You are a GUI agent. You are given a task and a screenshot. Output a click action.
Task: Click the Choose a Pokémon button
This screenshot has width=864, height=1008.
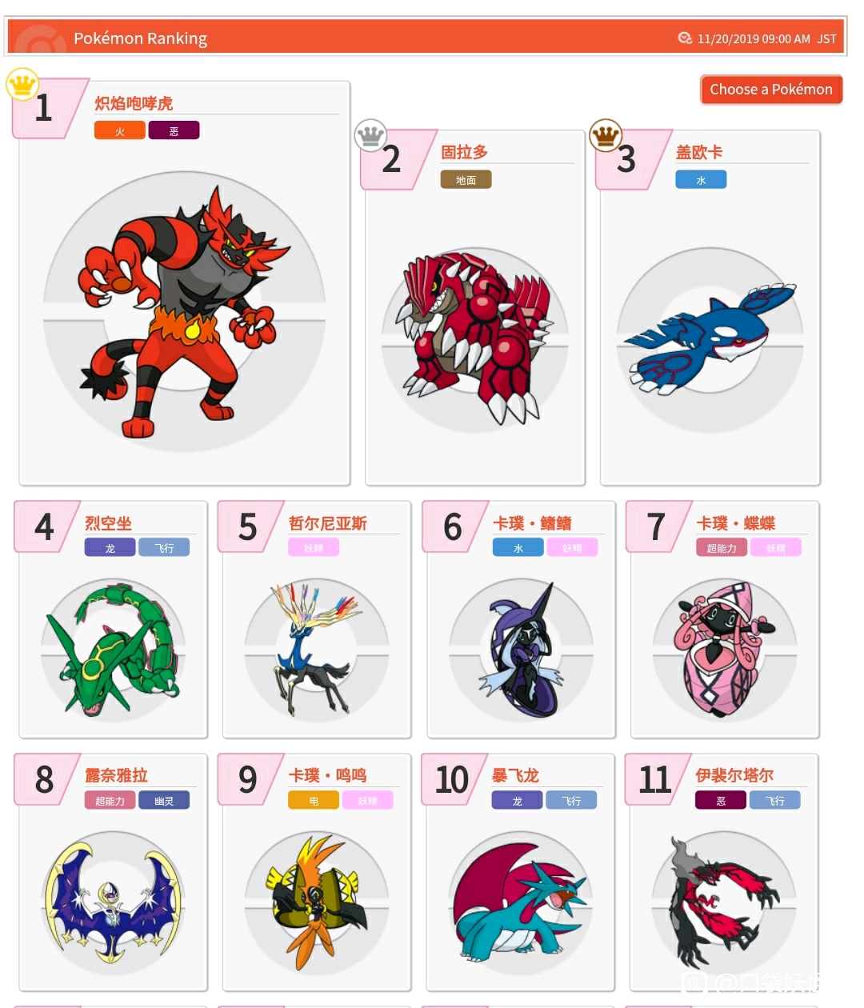click(771, 90)
